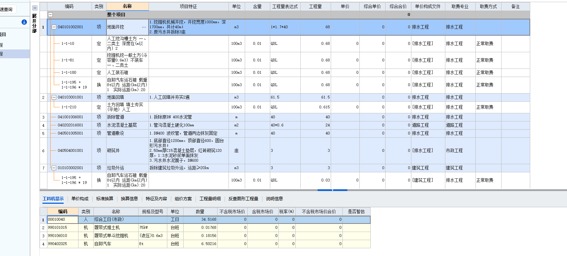Click expression cell 1*1.7*40
The width and height of the screenshot is (567, 256).
pyautogui.click(x=285, y=27)
